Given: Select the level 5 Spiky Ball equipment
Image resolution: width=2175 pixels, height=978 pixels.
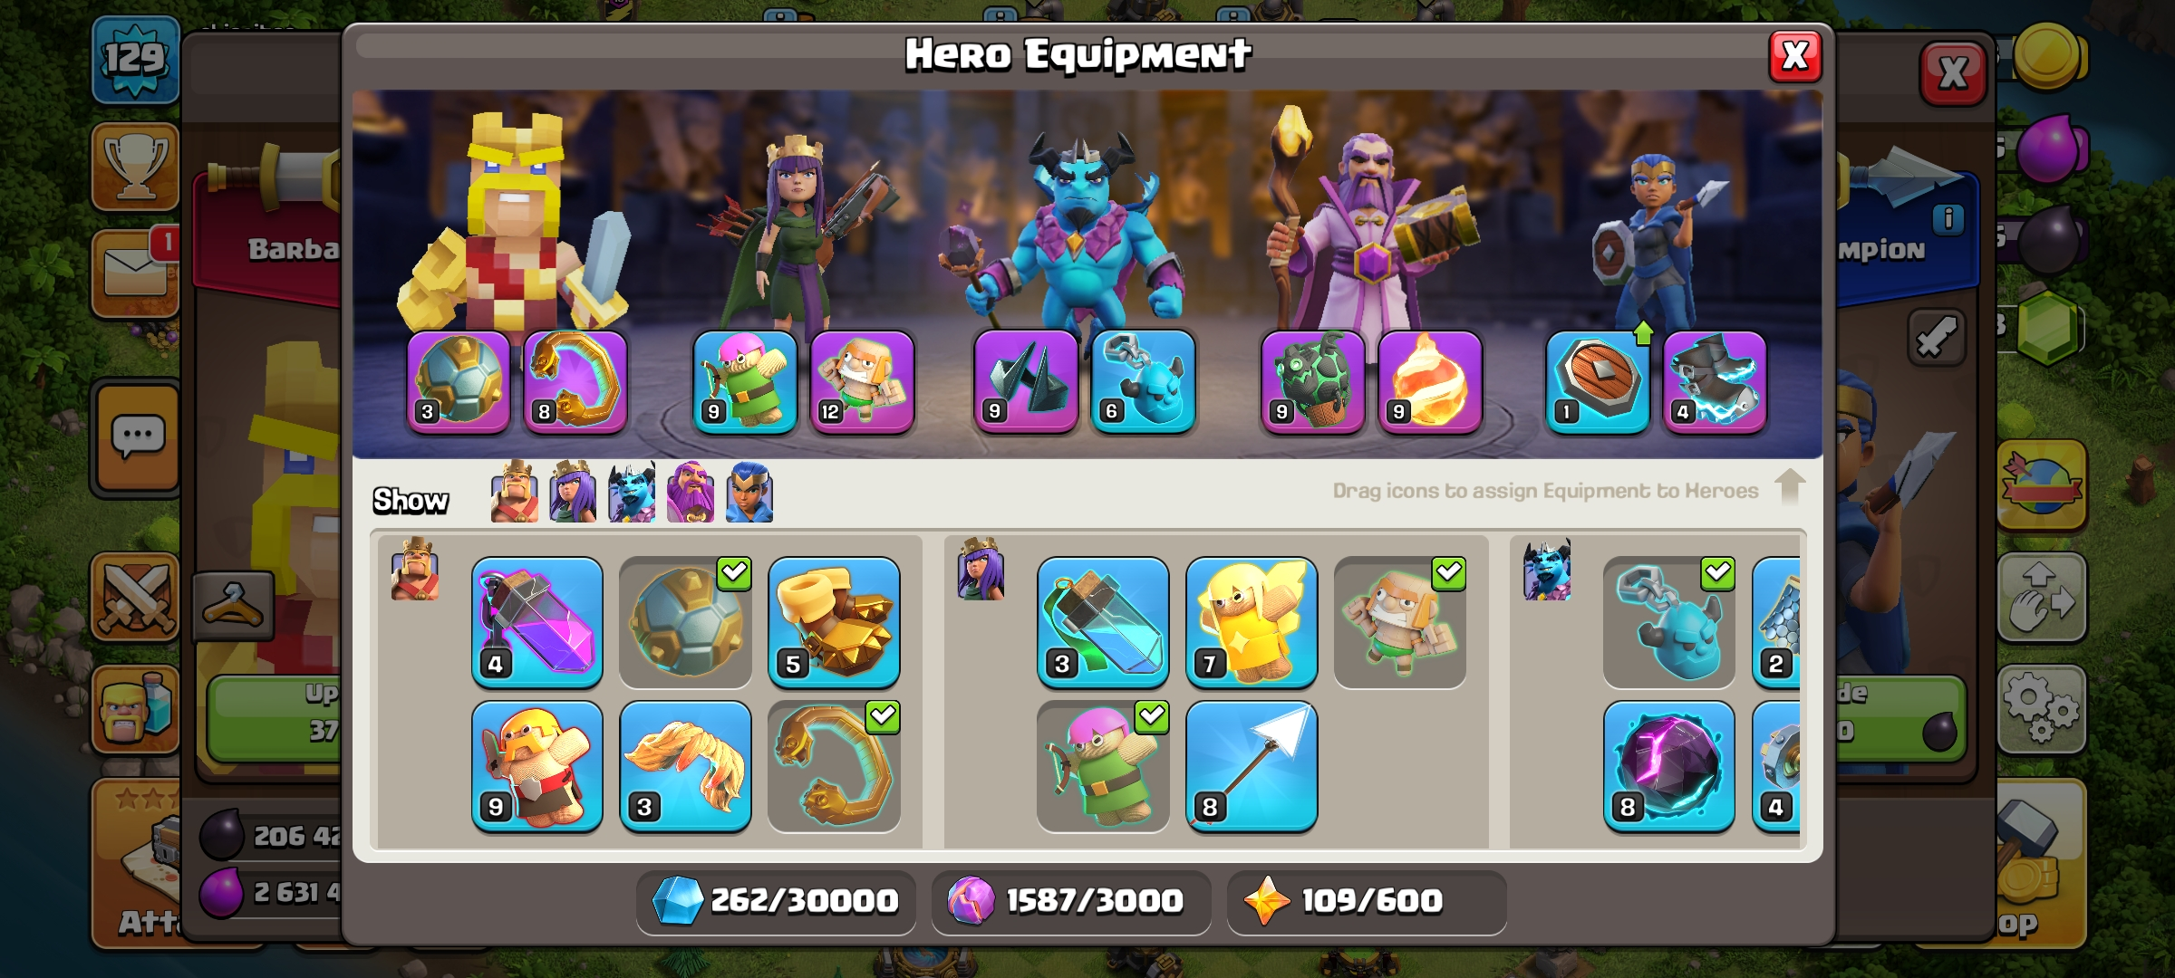Looking at the screenshot, I should [x=834, y=622].
